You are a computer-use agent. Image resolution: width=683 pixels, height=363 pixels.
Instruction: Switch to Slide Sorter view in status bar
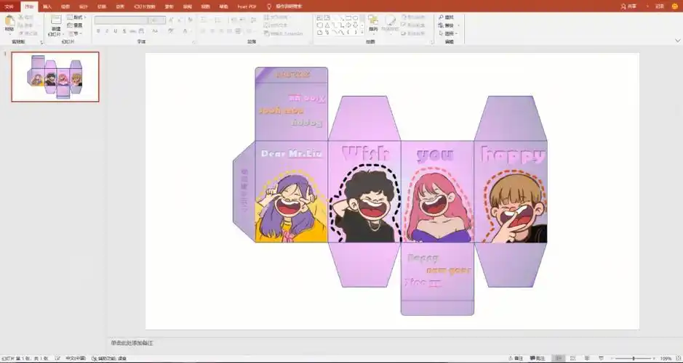[572, 359]
